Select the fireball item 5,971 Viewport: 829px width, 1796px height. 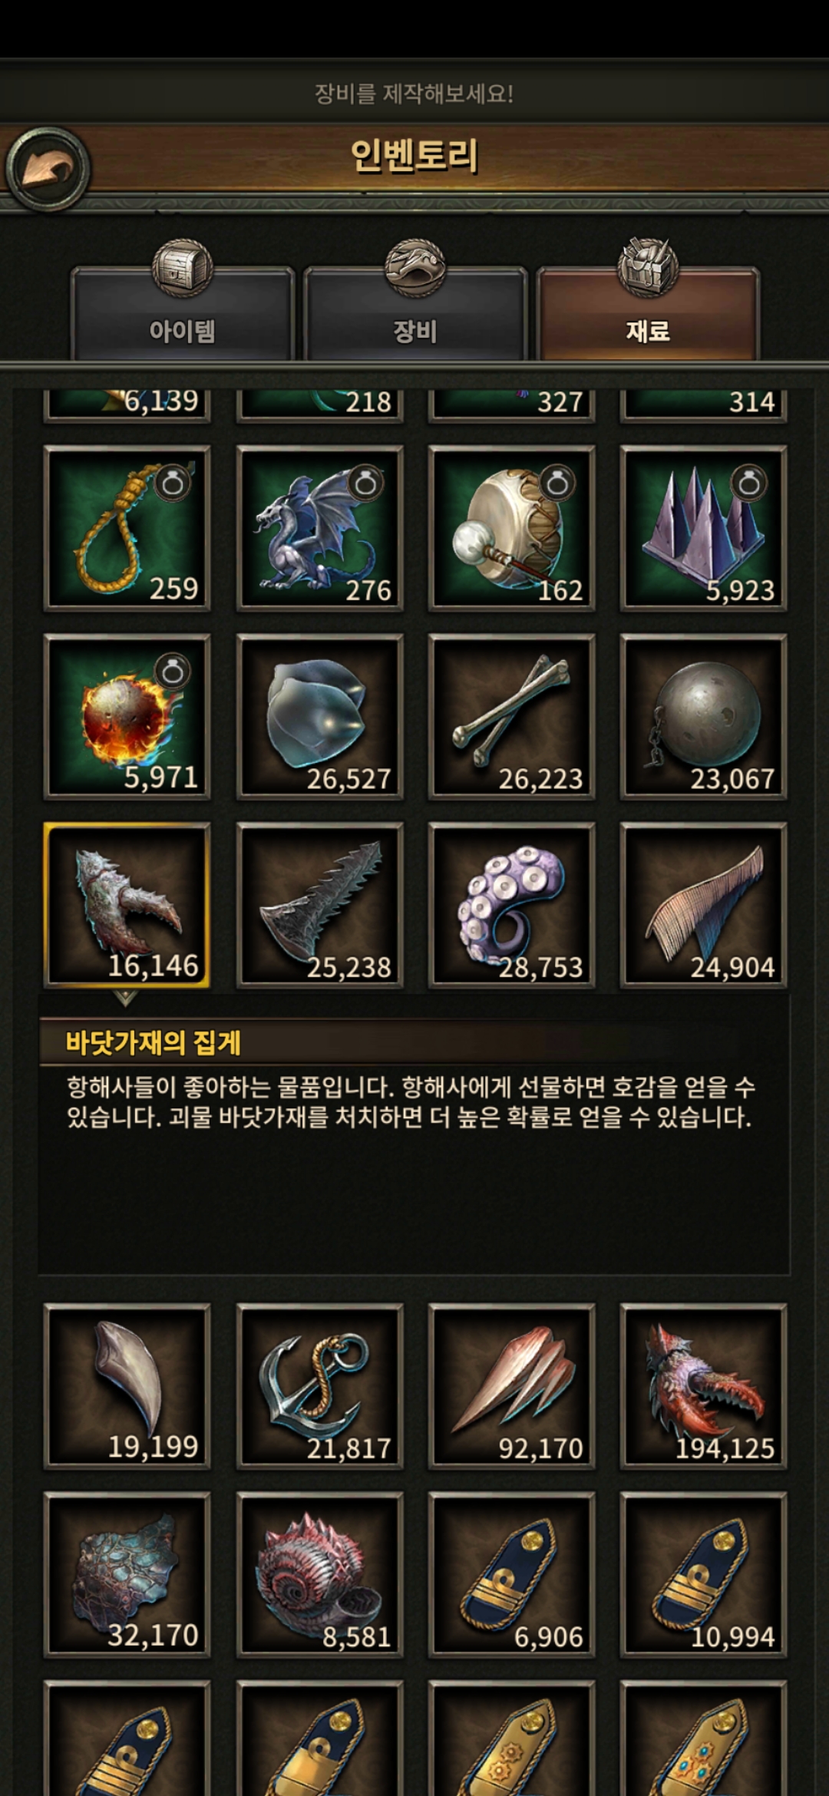[127, 717]
